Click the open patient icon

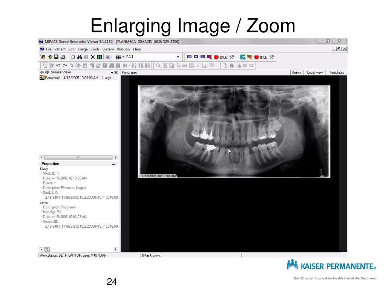(43, 57)
